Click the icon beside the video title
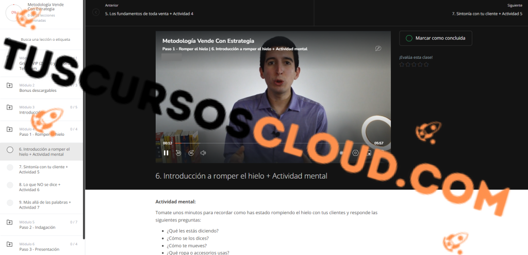The image size is (528, 255). (378, 48)
